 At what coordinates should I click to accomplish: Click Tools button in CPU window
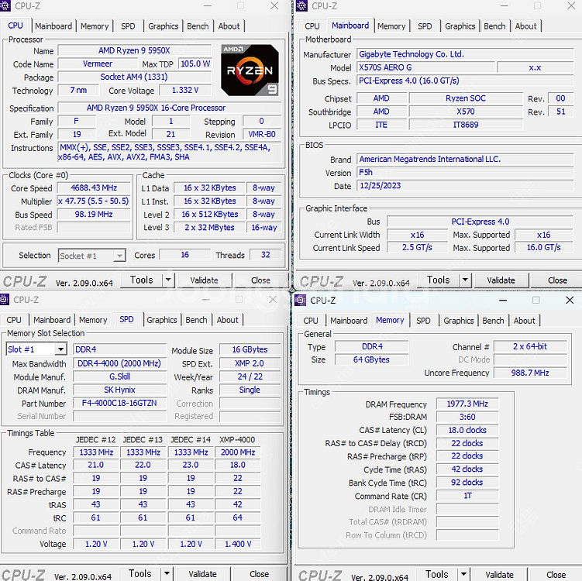(142, 280)
